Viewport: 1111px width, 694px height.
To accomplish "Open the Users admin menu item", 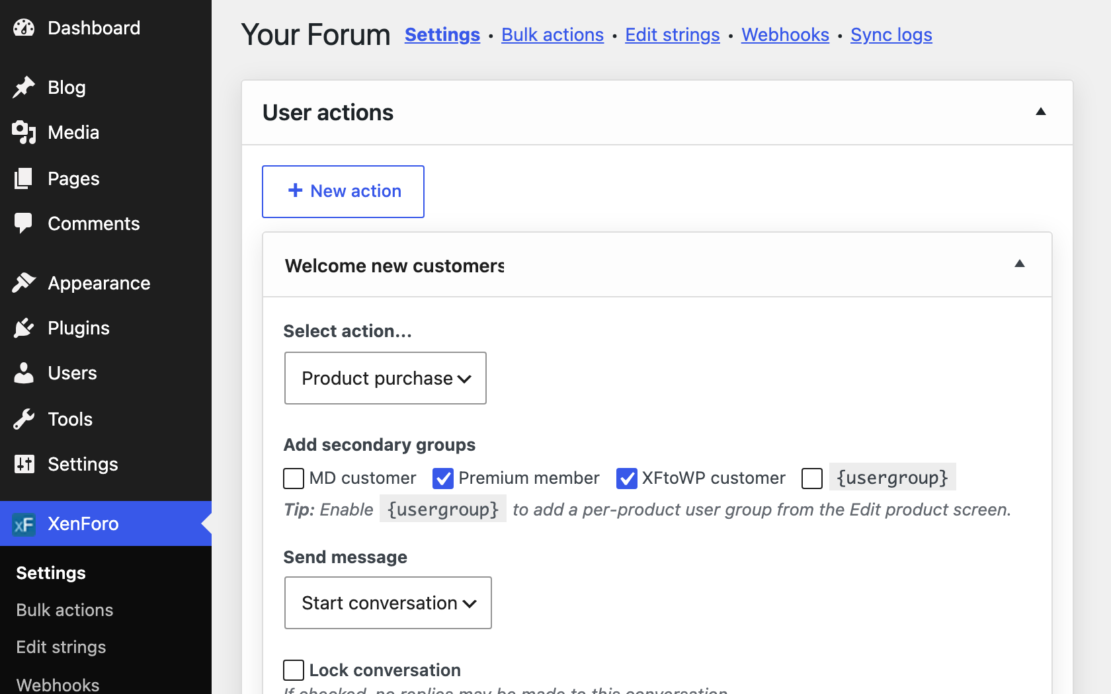I will click(106, 373).
